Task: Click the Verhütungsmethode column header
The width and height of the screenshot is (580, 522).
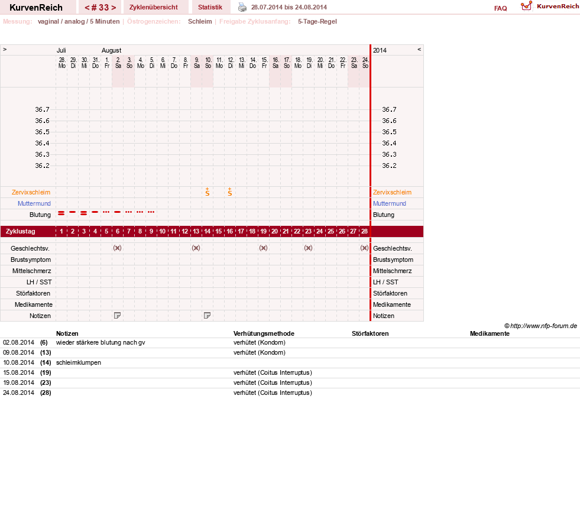Action: click(x=264, y=333)
